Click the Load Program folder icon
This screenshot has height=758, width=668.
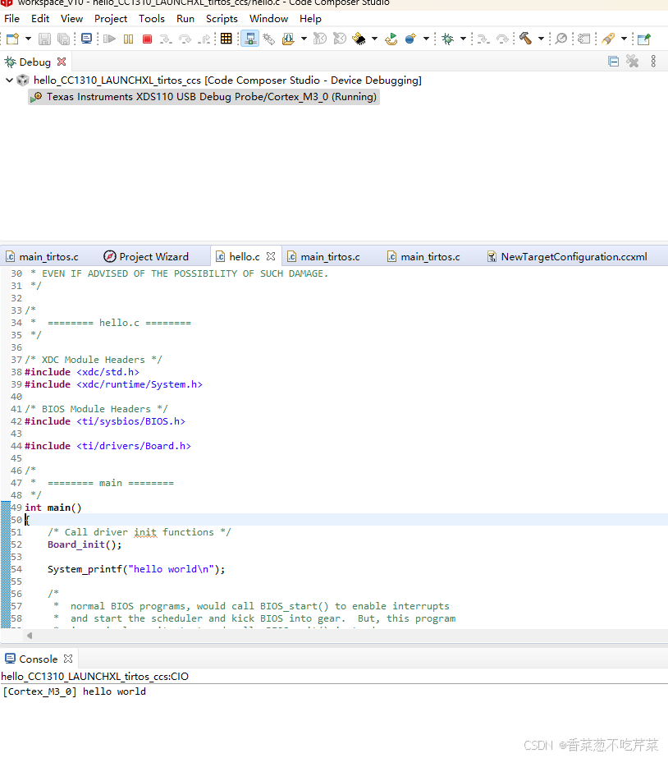coord(288,39)
